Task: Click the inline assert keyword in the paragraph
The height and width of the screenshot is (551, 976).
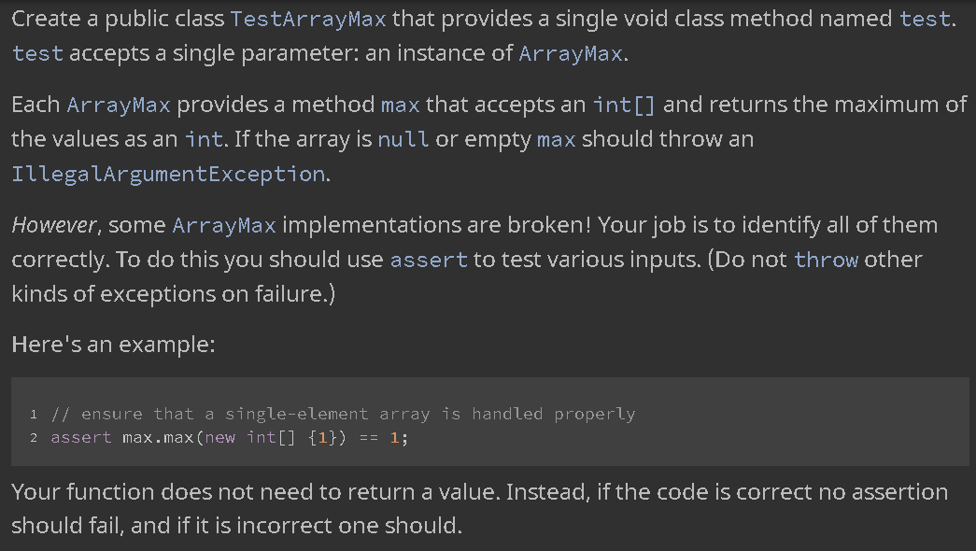Action: (429, 260)
